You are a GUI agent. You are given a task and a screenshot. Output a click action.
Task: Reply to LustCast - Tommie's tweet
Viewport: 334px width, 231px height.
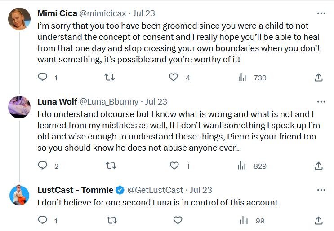(x=43, y=220)
